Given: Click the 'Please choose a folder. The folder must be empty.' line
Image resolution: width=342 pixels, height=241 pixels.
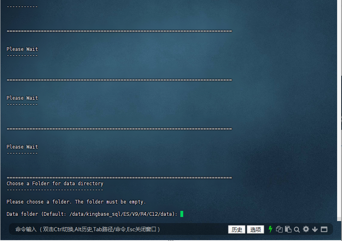Looking at the screenshot, I should point(76,202).
